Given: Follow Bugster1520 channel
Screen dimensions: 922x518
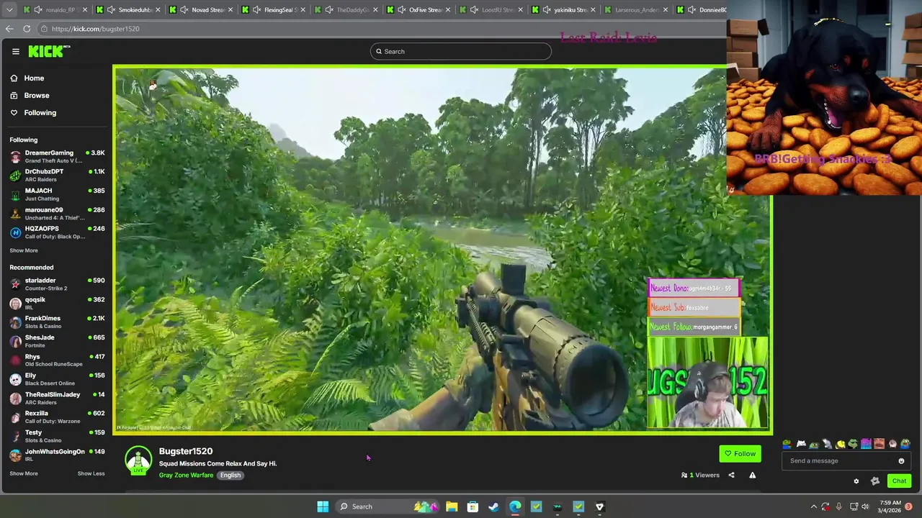Looking at the screenshot, I should click(740, 453).
